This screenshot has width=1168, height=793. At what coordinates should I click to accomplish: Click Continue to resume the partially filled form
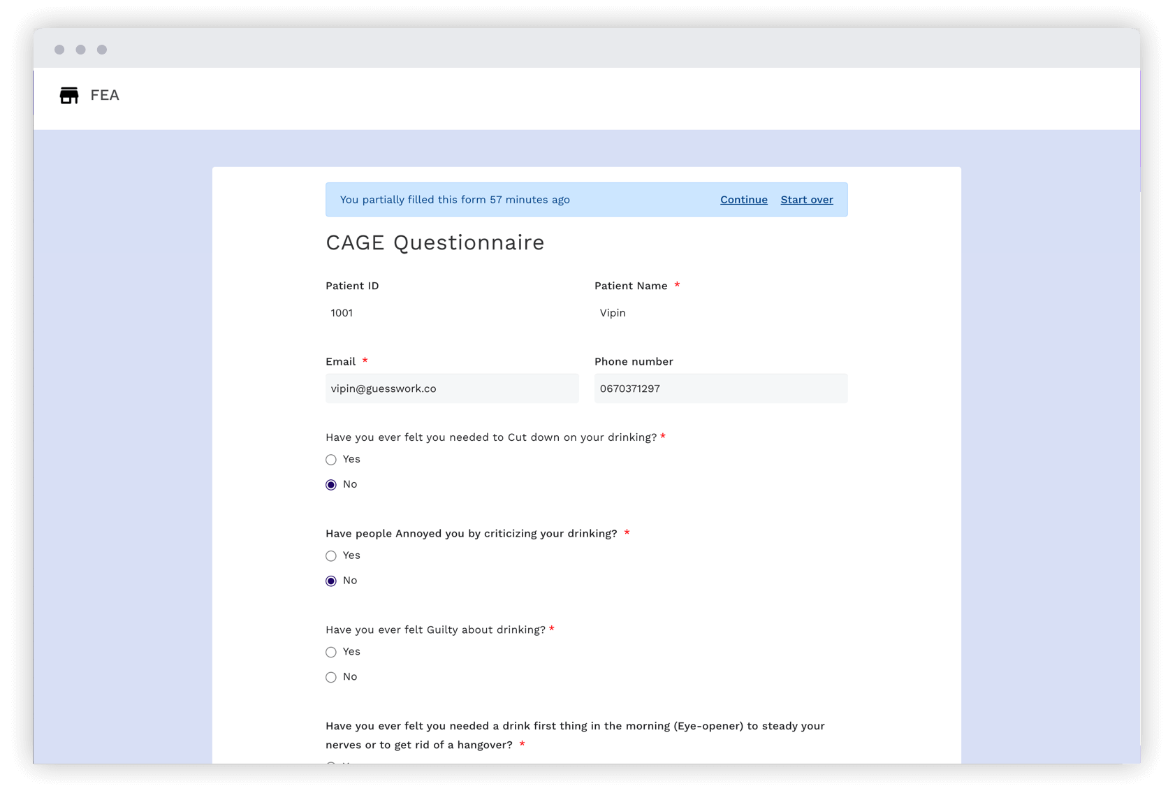click(x=743, y=200)
